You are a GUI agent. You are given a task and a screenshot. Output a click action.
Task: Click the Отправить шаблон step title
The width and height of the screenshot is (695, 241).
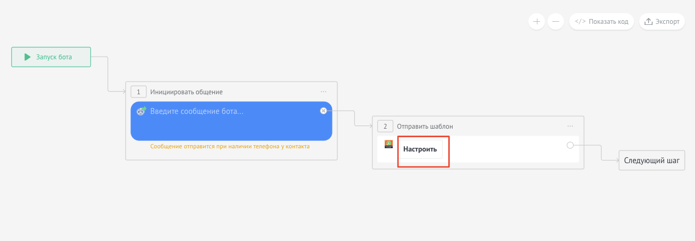click(x=424, y=126)
